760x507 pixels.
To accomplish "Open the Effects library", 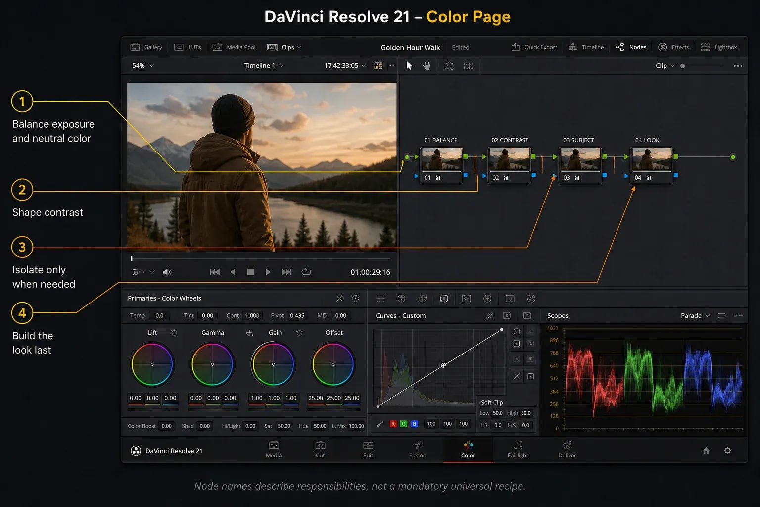I will pos(673,47).
